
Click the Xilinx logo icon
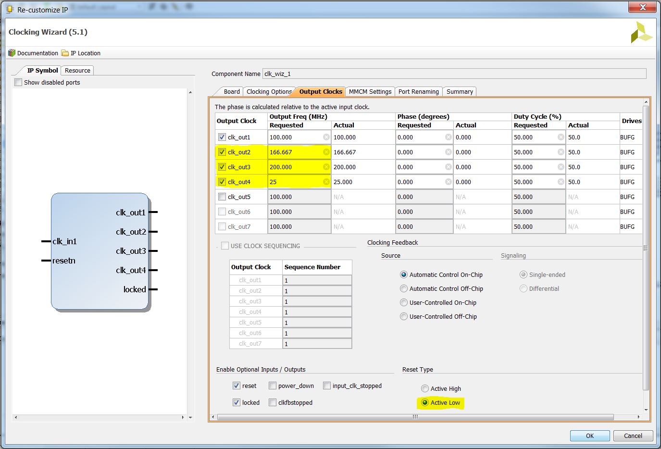pos(641,32)
